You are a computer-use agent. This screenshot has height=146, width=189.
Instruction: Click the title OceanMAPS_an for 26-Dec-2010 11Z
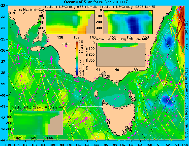point(96,2)
